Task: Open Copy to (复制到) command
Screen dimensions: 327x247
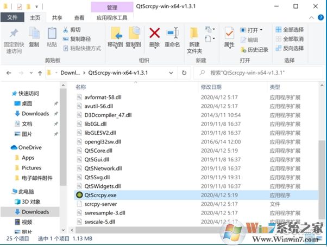Action: click(134, 37)
